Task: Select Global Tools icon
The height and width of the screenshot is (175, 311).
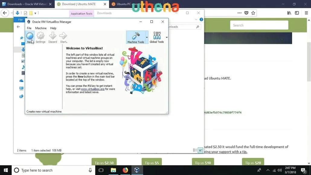Action: tap(157, 37)
